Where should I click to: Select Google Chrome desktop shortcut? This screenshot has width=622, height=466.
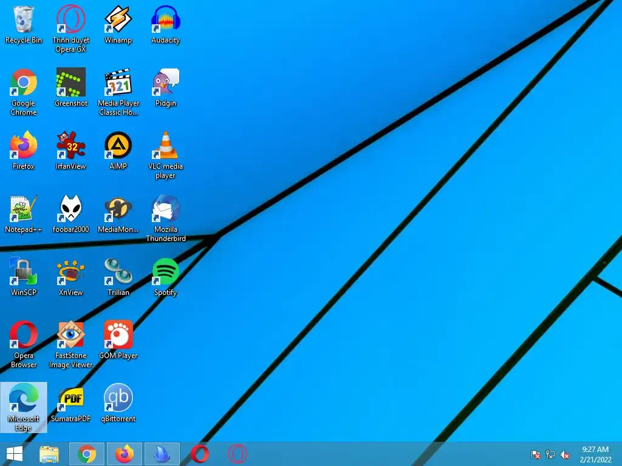(24, 92)
